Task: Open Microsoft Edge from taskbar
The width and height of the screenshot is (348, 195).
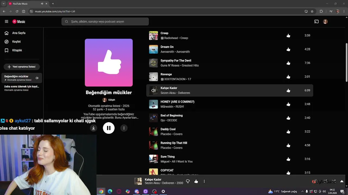Action: [110, 191]
